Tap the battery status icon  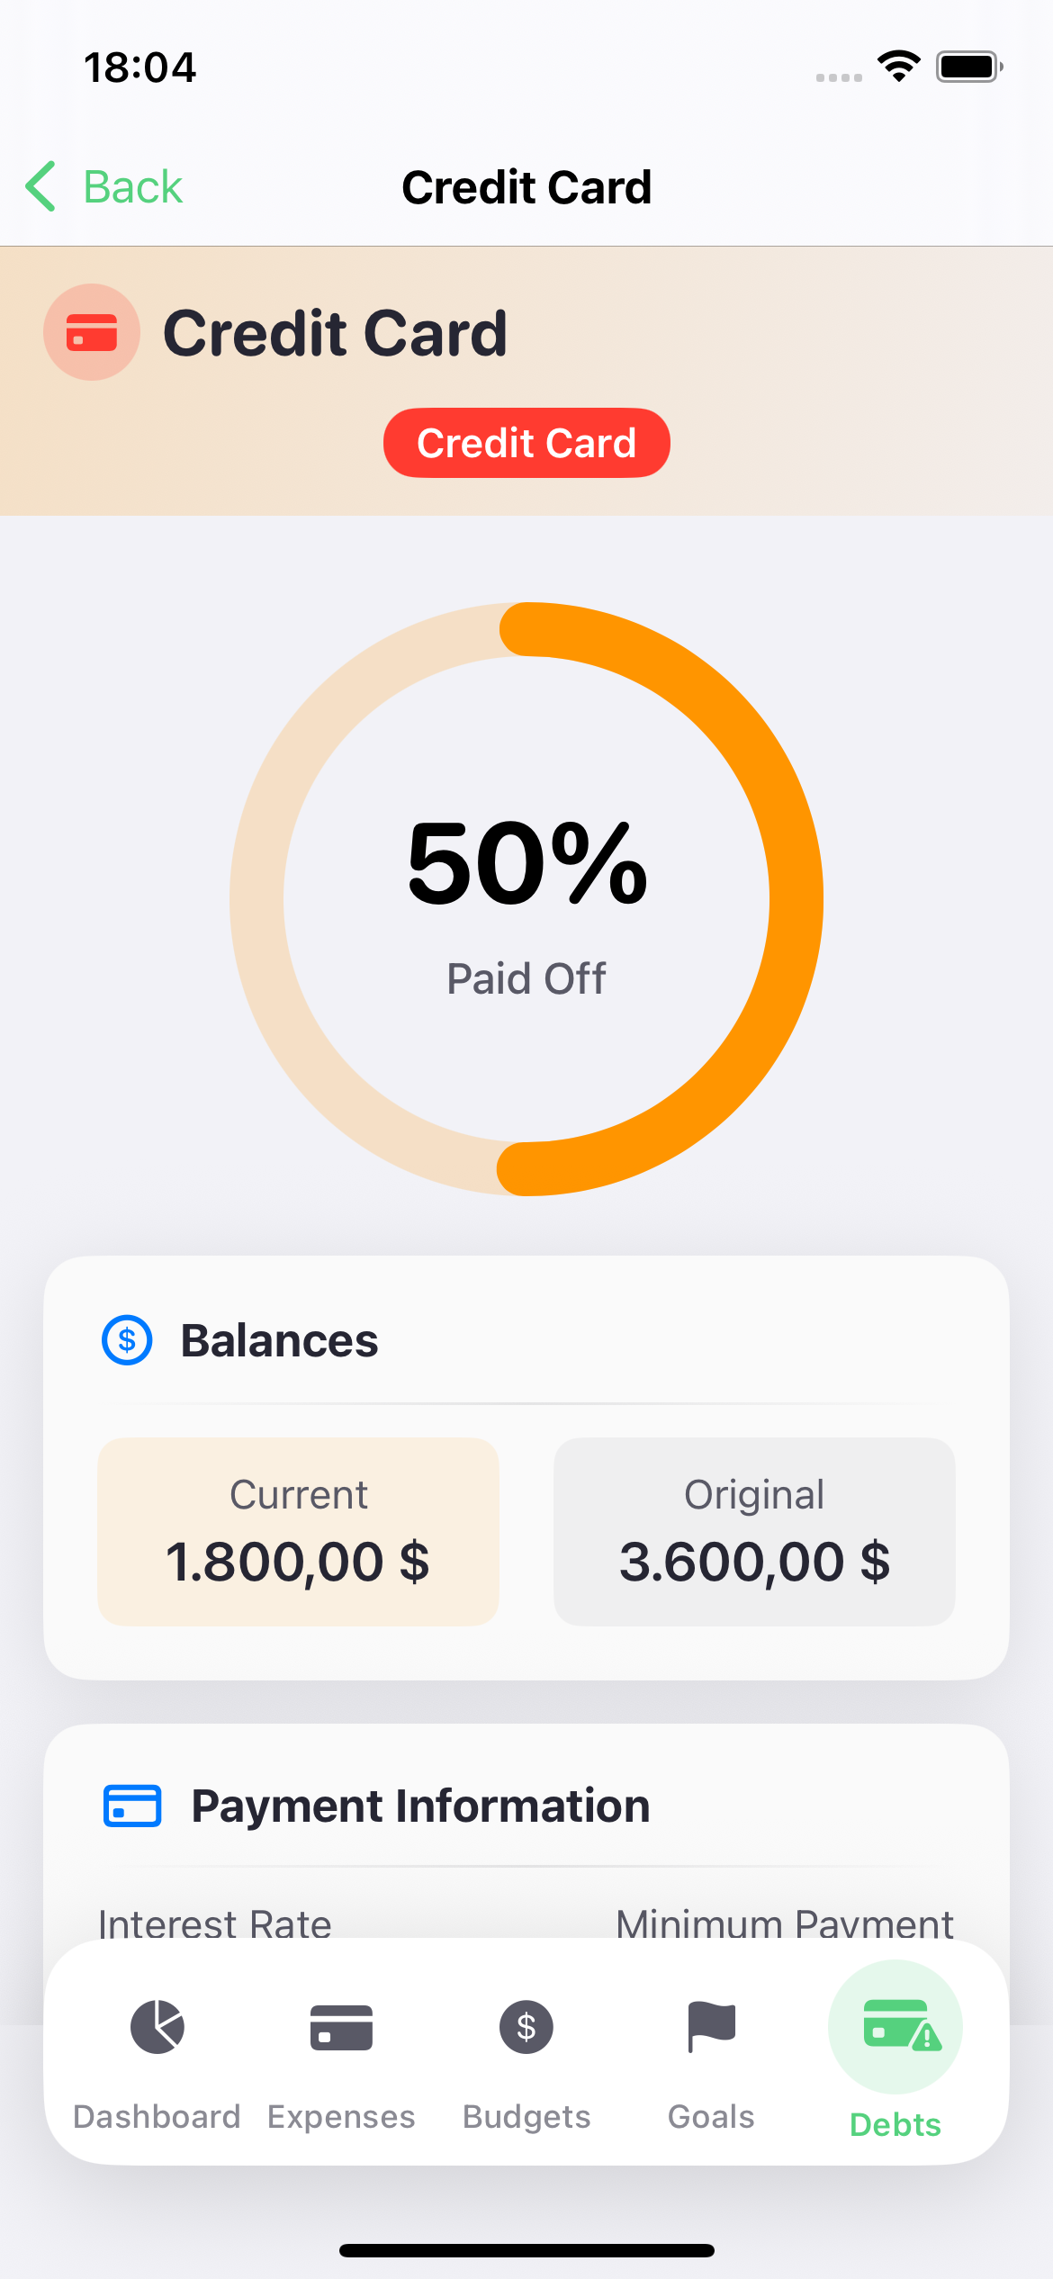(x=968, y=67)
